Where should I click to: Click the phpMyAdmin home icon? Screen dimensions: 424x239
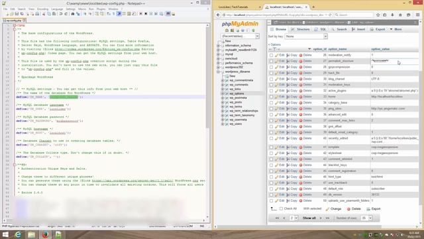click(x=227, y=31)
